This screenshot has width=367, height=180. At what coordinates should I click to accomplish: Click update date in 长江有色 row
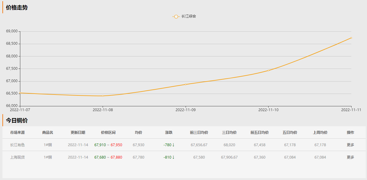point(78,145)
